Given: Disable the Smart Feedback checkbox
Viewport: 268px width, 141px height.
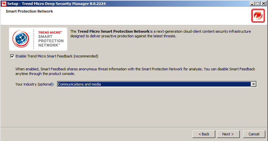Looking at the screenshot, I should point(13,56).
